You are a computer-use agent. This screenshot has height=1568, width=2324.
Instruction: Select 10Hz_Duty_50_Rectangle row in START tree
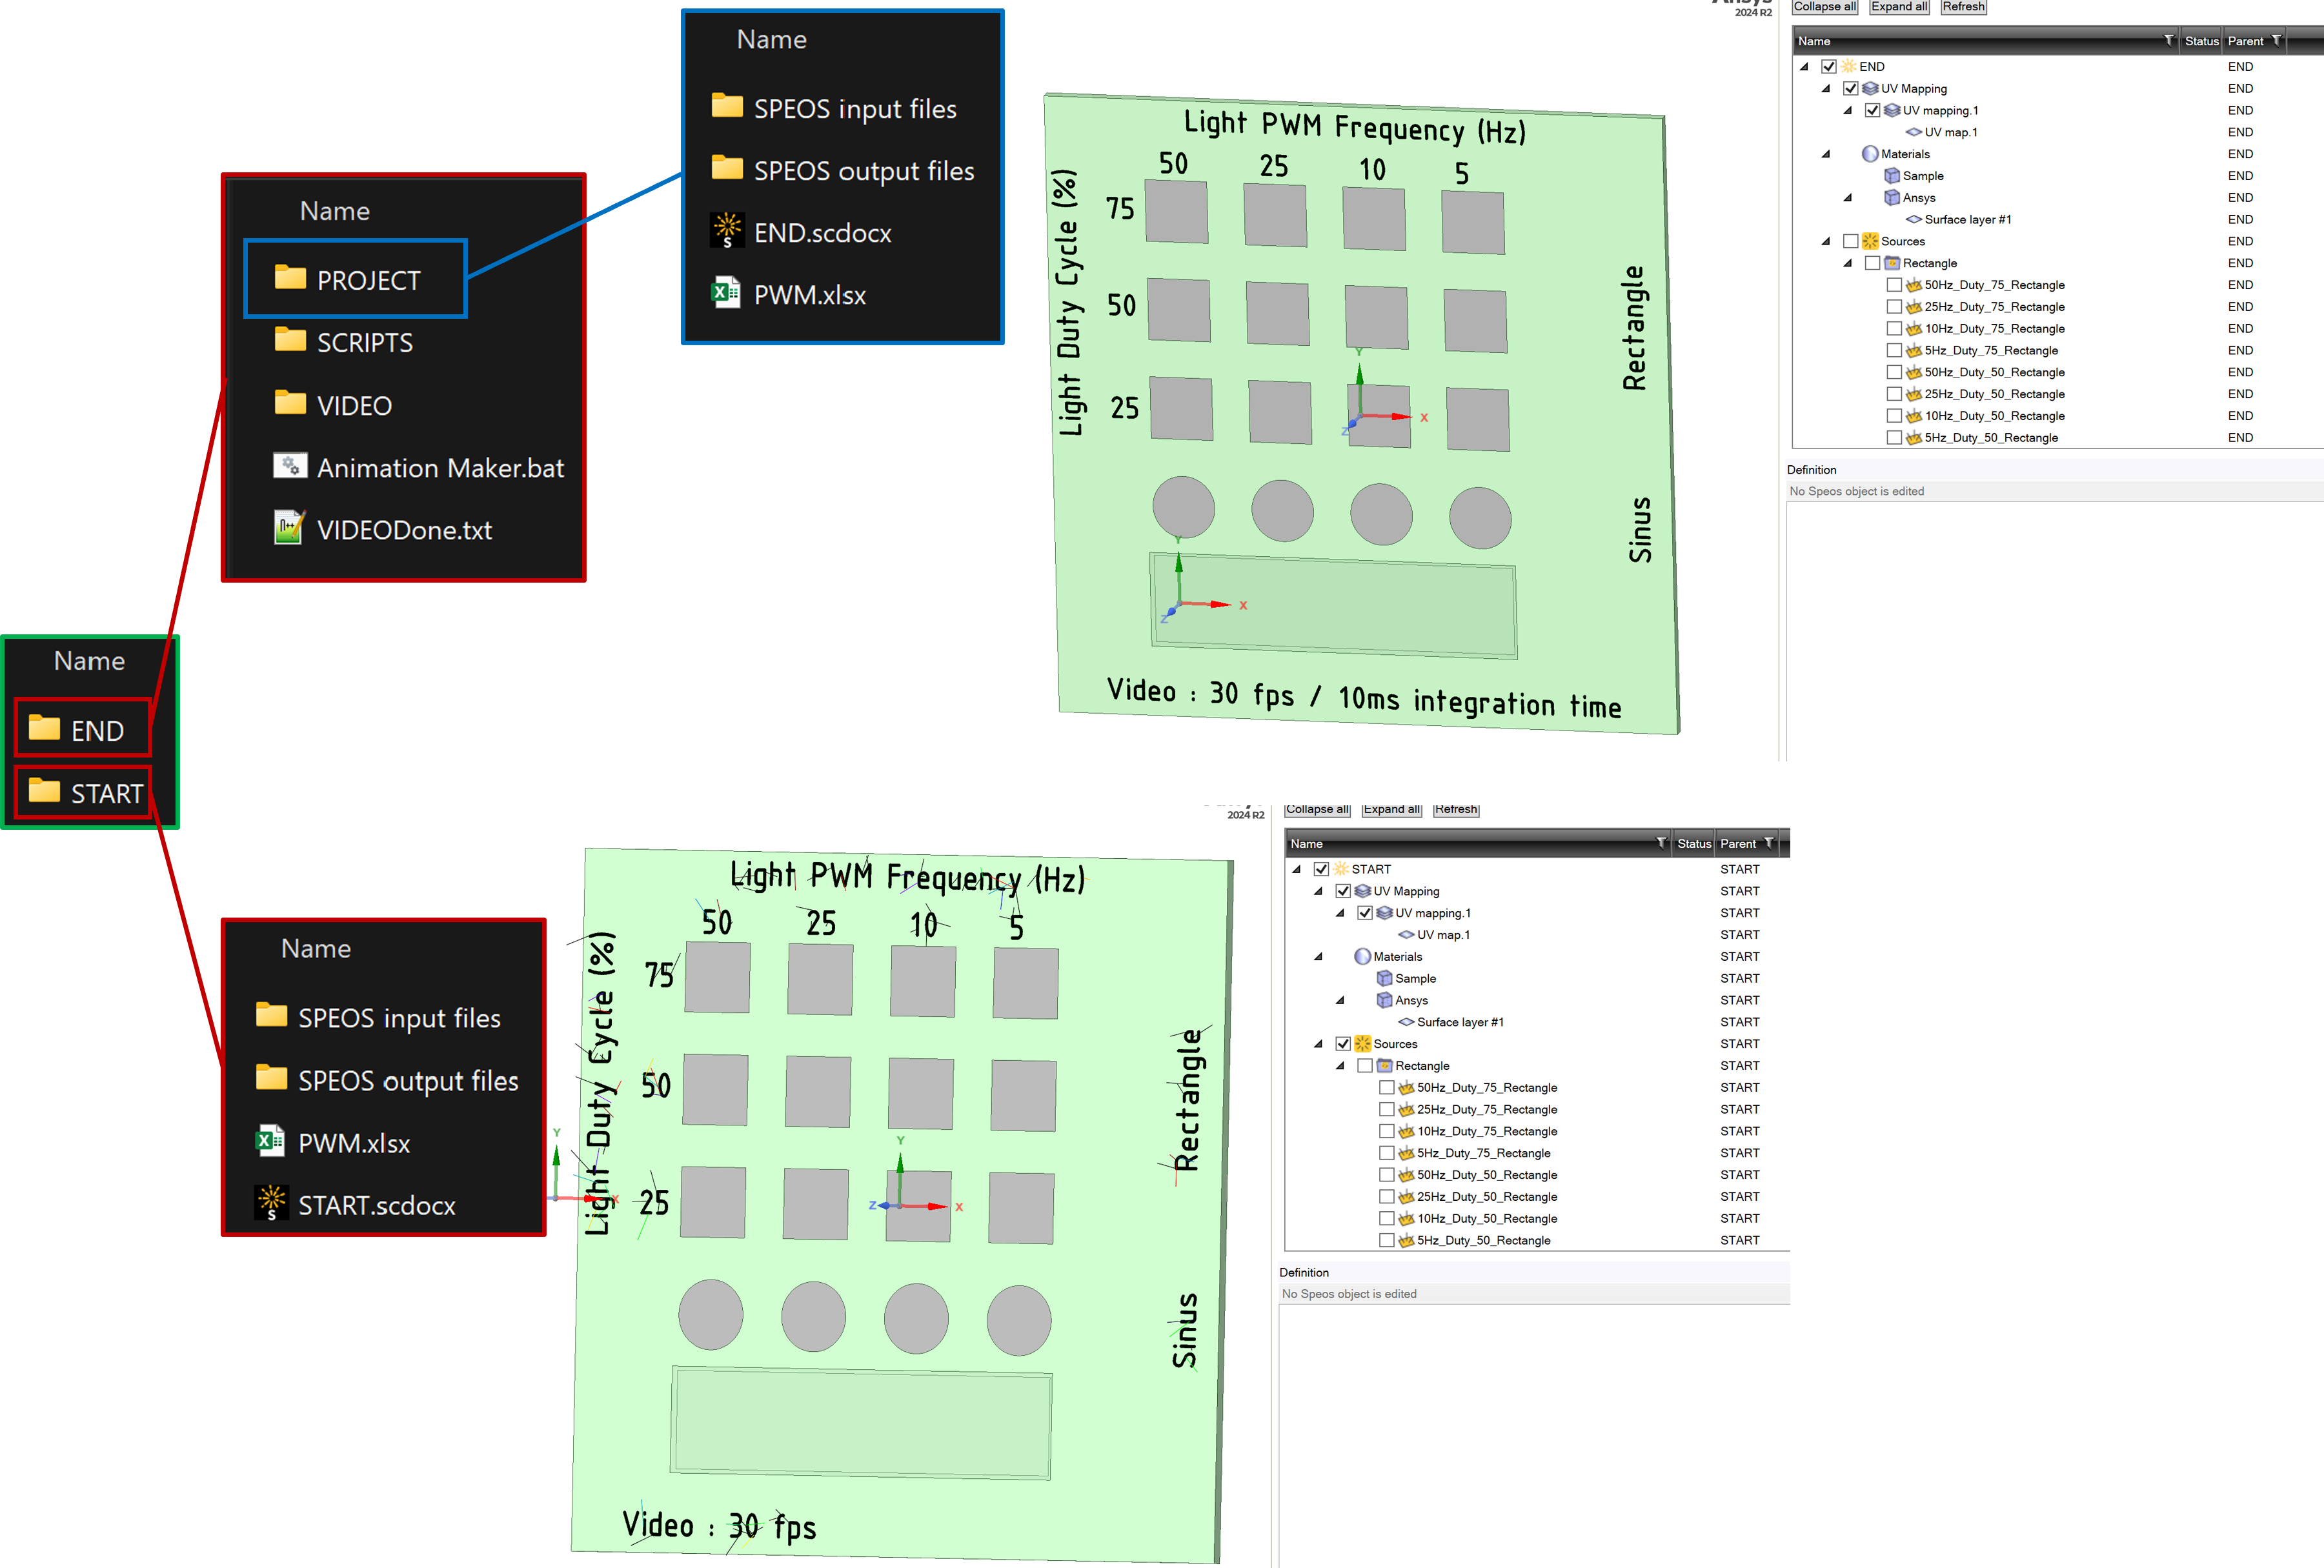click(x=1536, y=1218)
